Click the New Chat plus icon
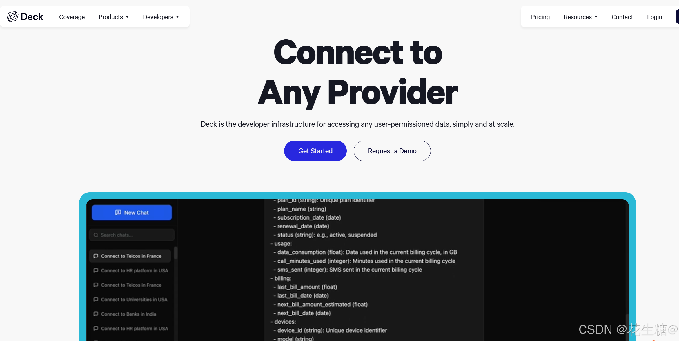 point(118,213)
